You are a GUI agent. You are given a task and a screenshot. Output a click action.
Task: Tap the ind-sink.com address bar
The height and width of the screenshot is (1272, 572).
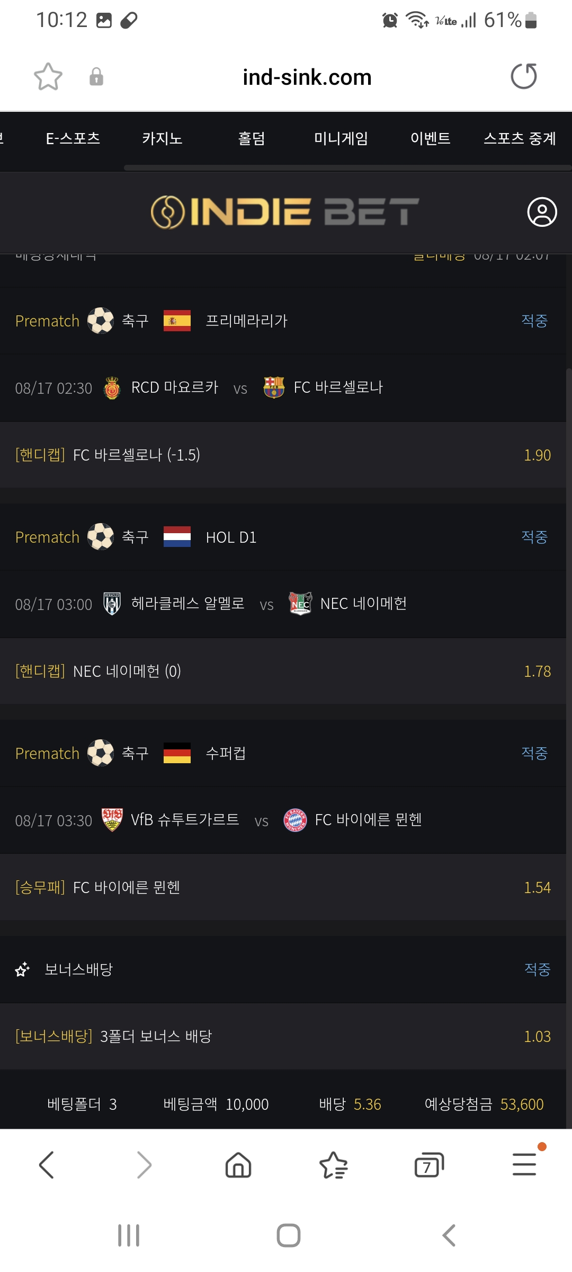tap(307, 77)
